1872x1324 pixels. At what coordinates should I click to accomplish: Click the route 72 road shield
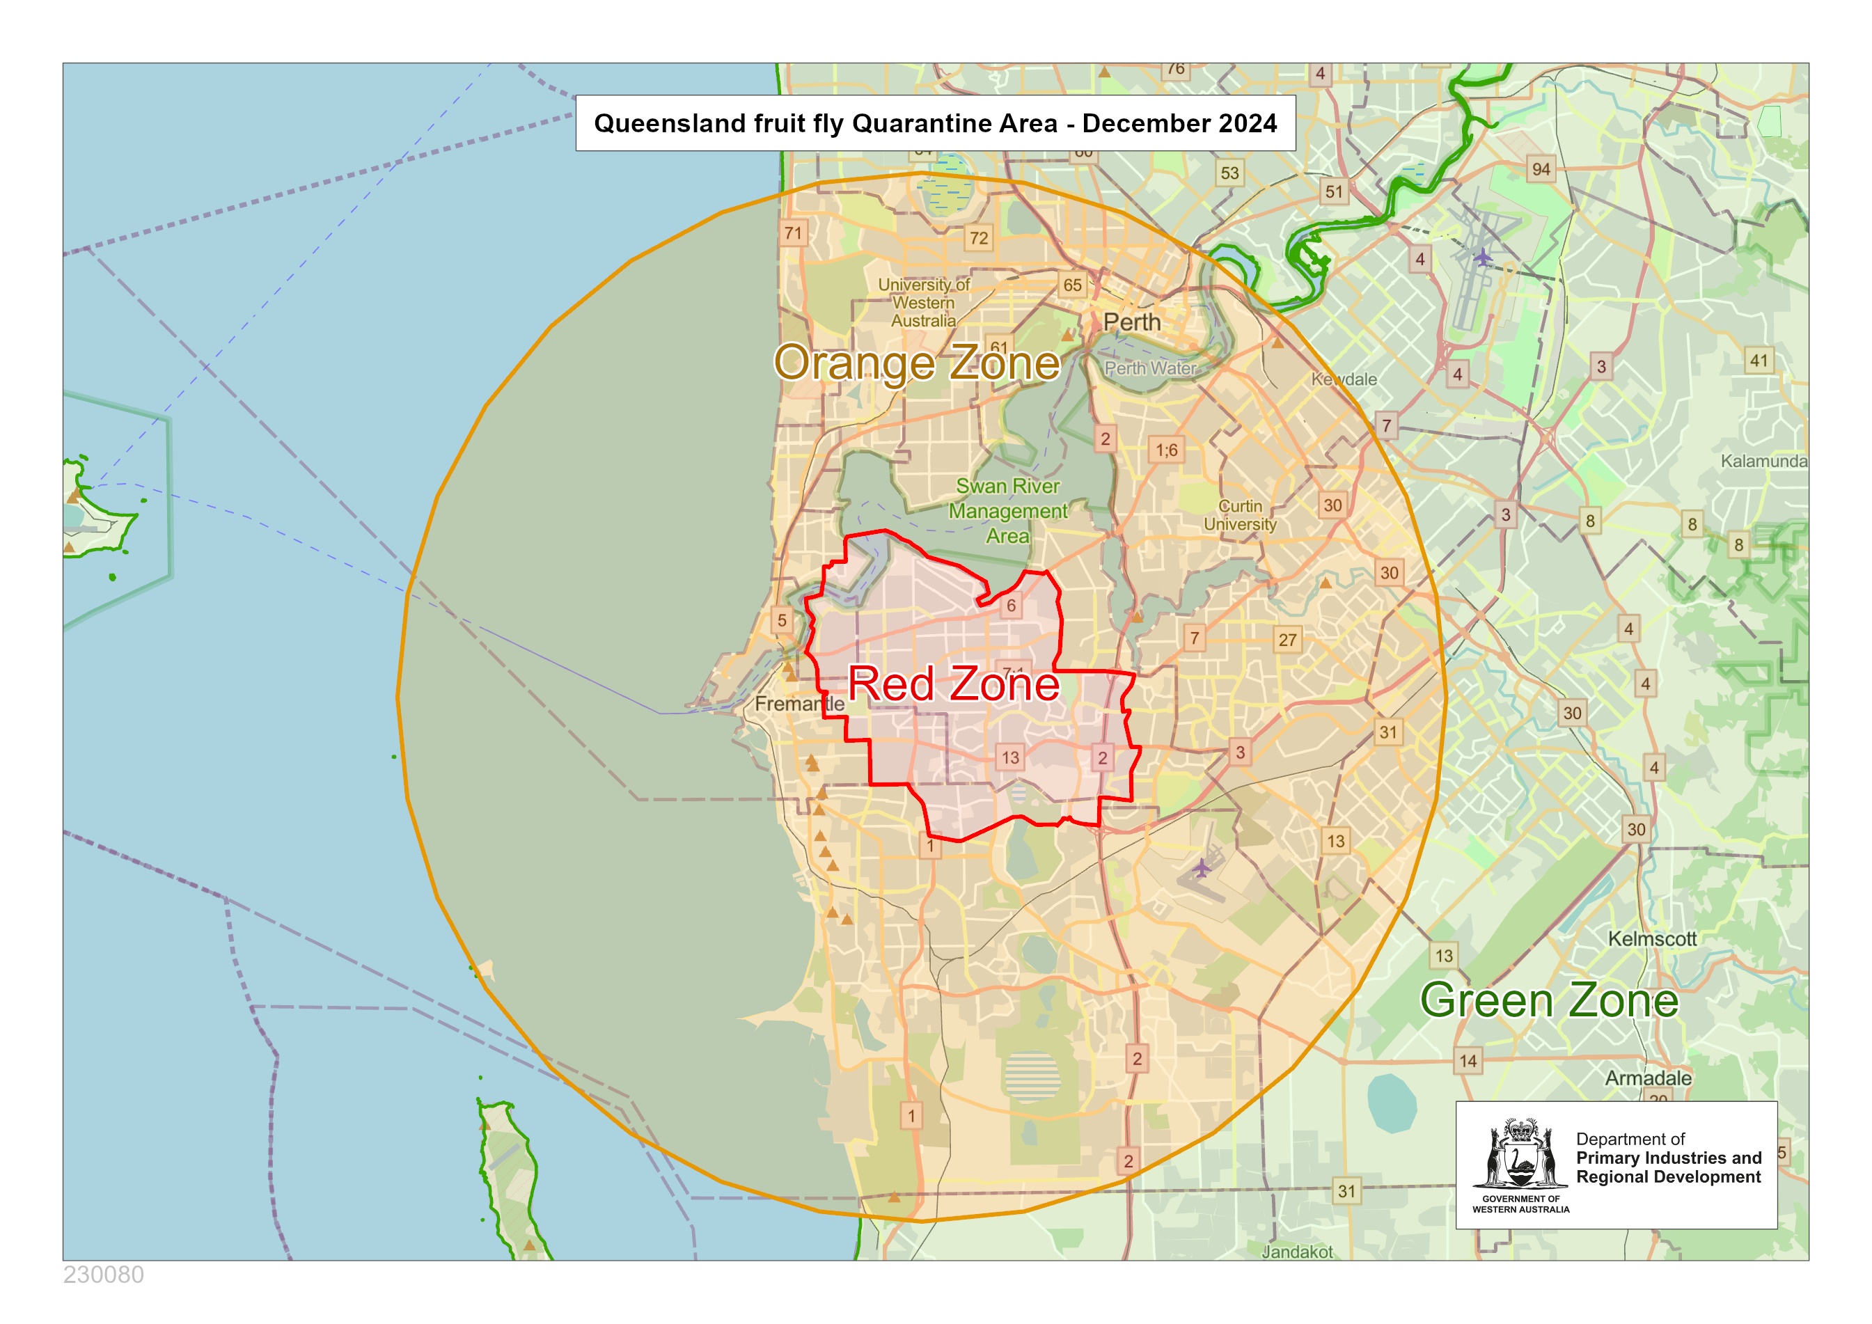(x=978, y=238)
